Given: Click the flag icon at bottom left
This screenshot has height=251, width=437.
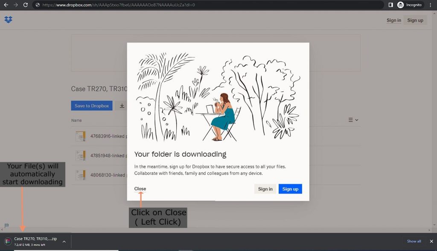Looking at the screenshot, I should [x=6, y=225].
